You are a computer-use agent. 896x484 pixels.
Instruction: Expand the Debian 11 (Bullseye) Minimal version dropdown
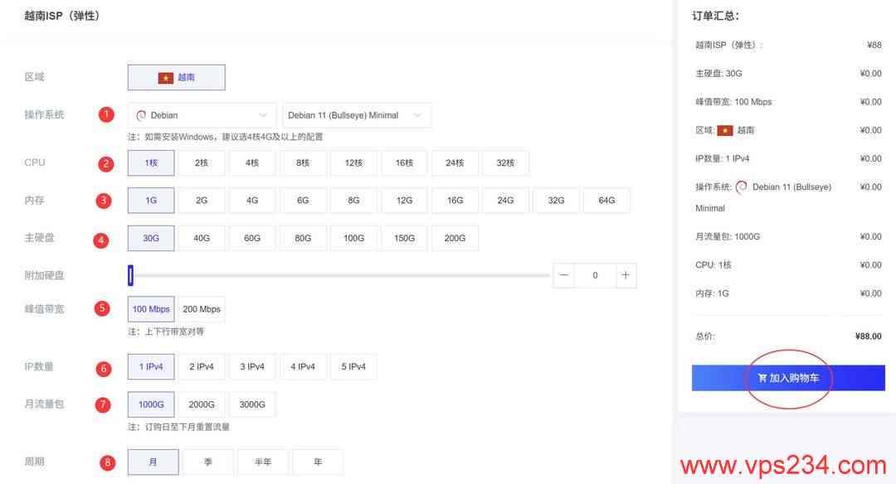tap(356, 115)
